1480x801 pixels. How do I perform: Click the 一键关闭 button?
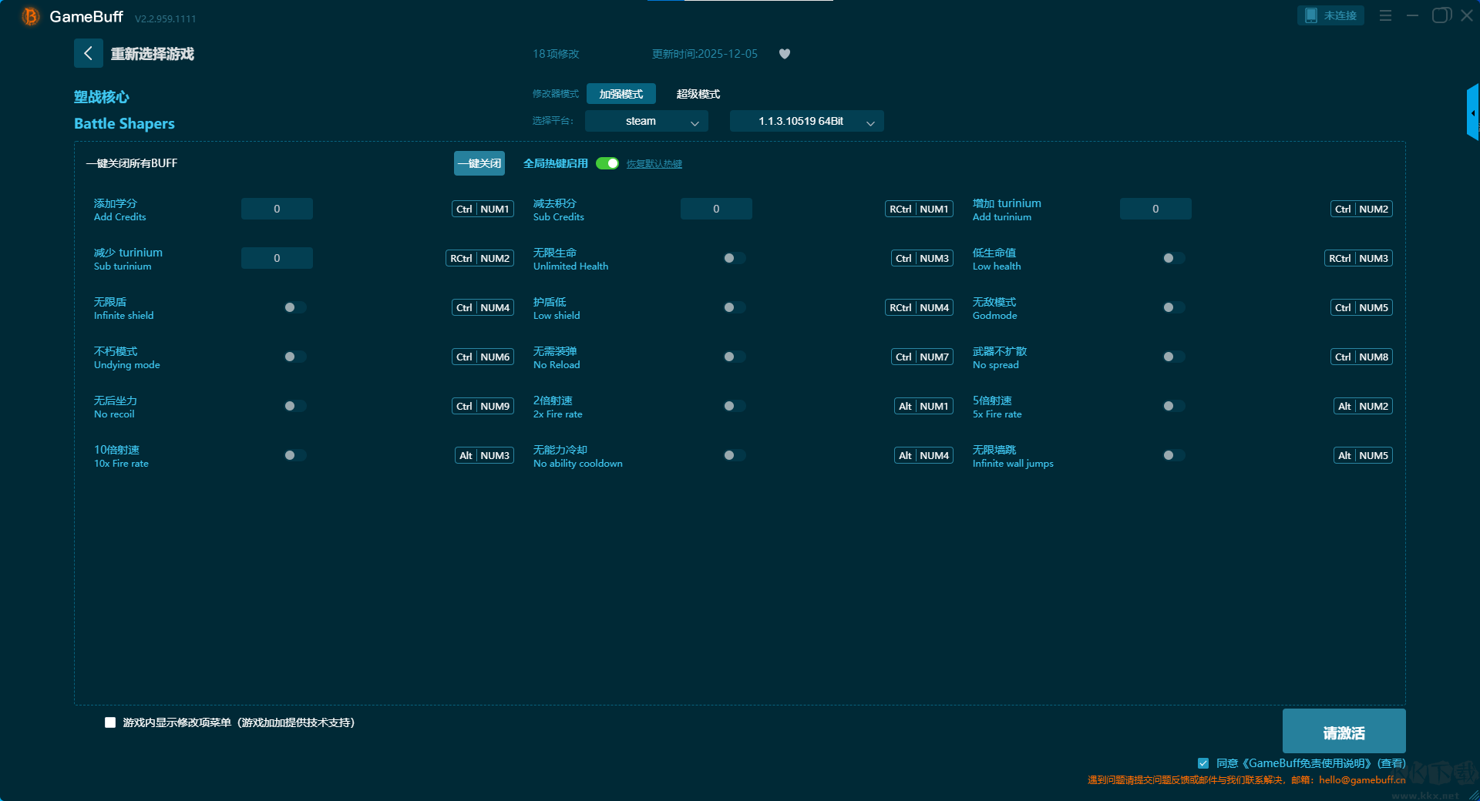(x=479, y=163)
